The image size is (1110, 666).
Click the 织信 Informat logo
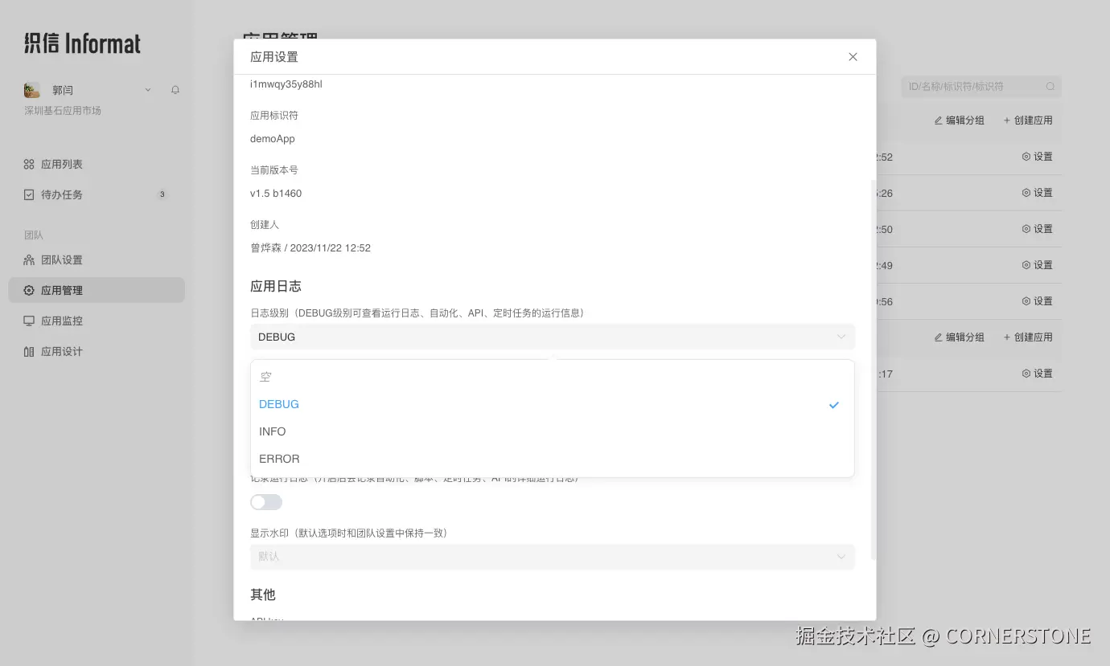pos(83,43)
